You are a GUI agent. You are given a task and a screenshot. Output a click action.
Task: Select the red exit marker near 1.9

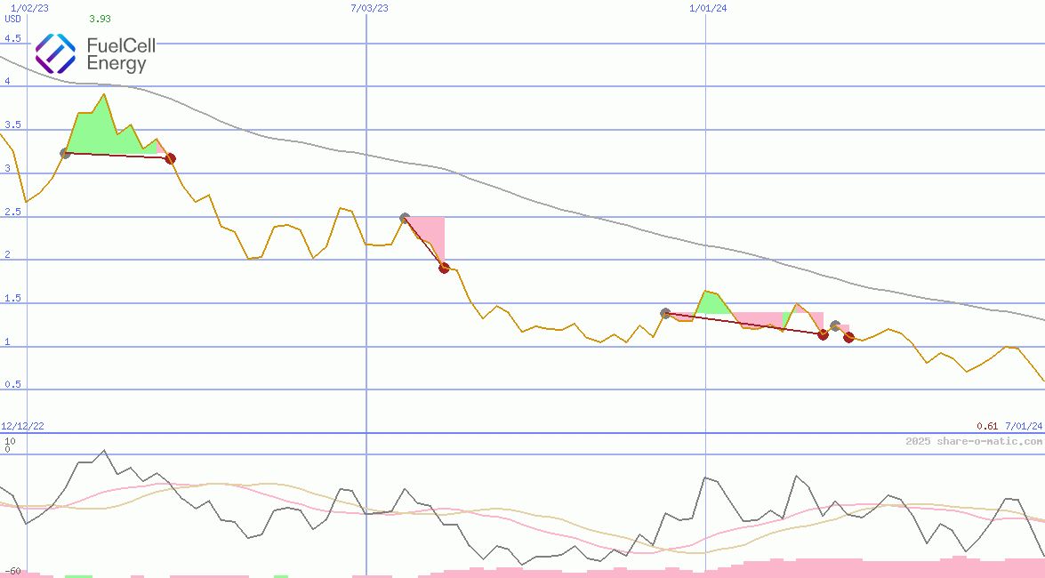coord(444,268)
